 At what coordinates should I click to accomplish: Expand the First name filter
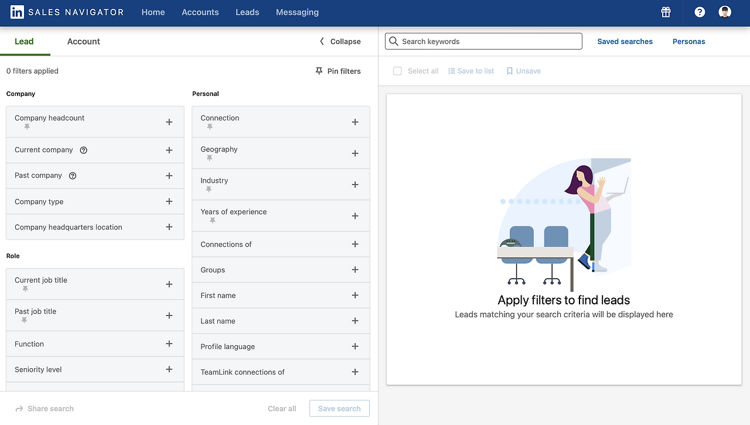coord(355,296)
